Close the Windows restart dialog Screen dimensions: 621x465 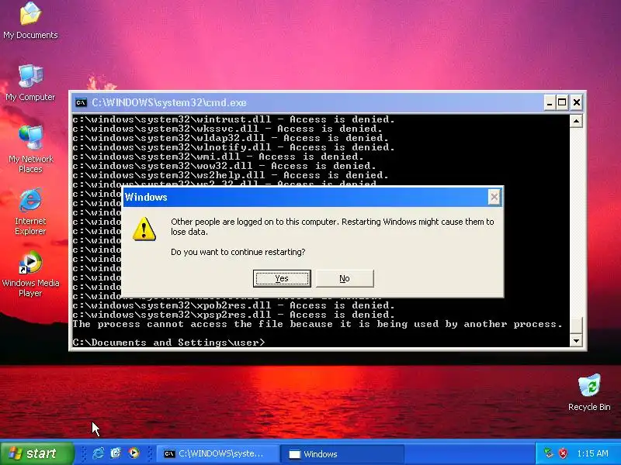pos(494,197)
